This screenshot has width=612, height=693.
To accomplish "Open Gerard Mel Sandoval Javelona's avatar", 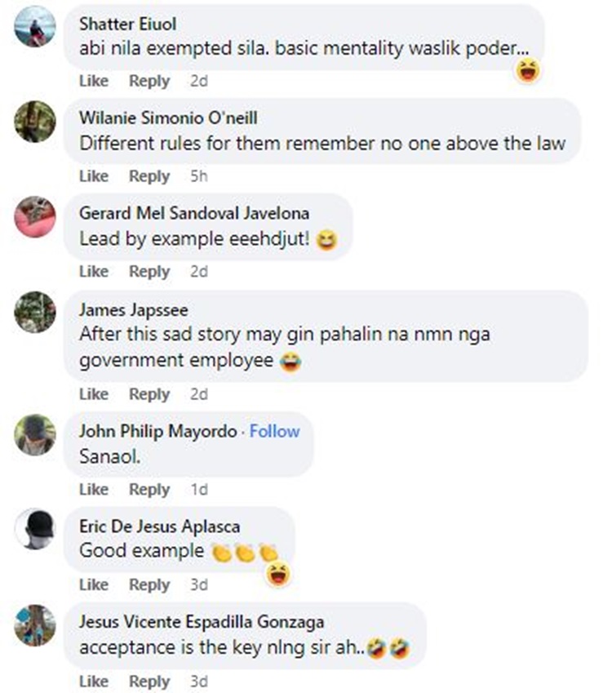I will 35,216.
